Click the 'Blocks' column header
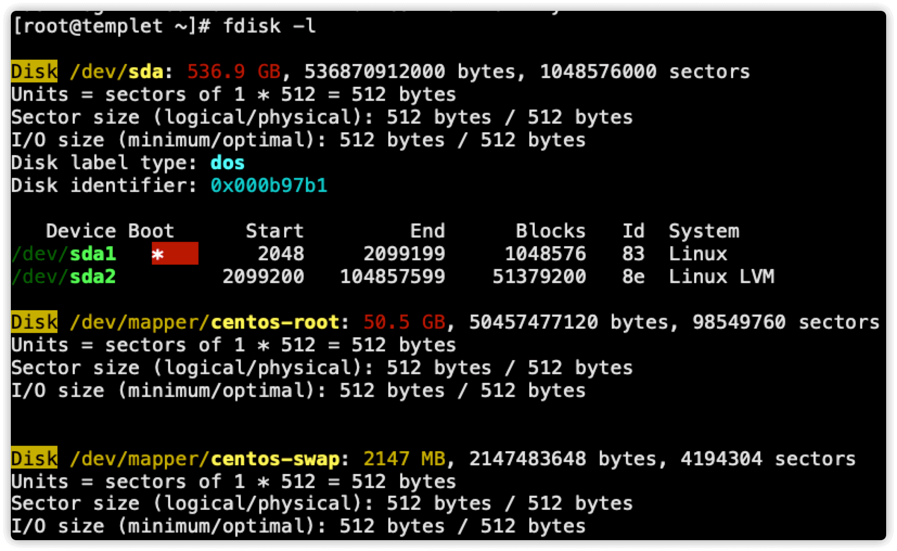The image size is (897, 551). click(x=550, y=231)
